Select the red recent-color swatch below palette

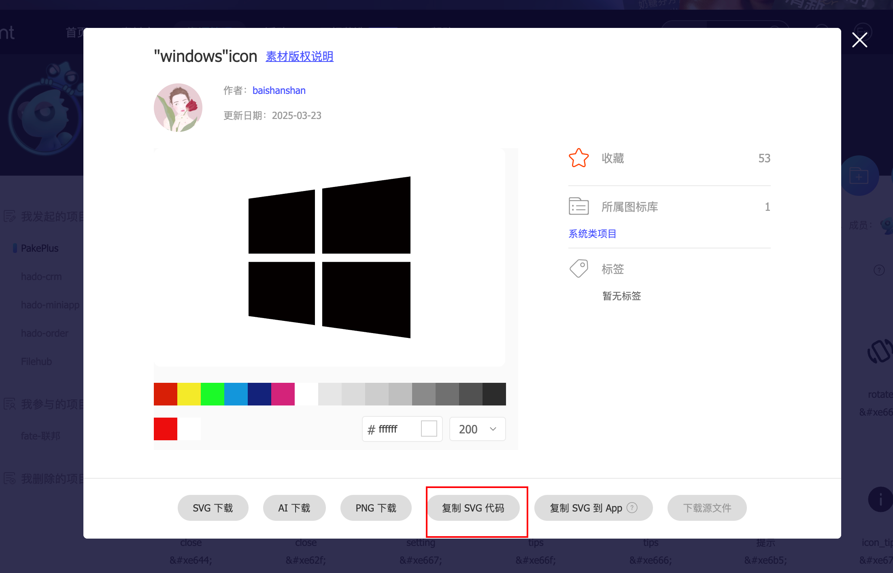click(165, 429)
